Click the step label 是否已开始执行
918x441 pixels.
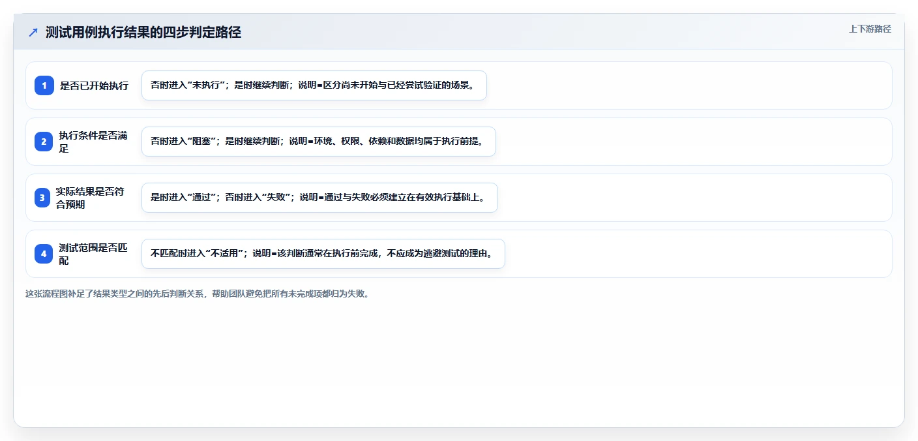(94, 85)
